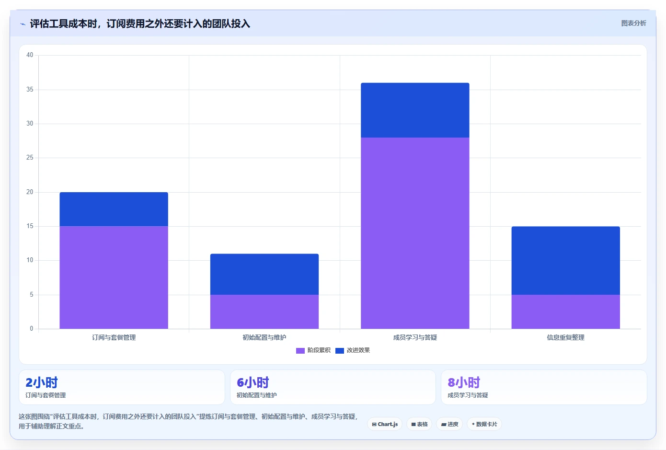Image resolution: width=666 pixels, height=450 pixels.
Task: Select the 表格 tag
Action: [x=419, y=424]
